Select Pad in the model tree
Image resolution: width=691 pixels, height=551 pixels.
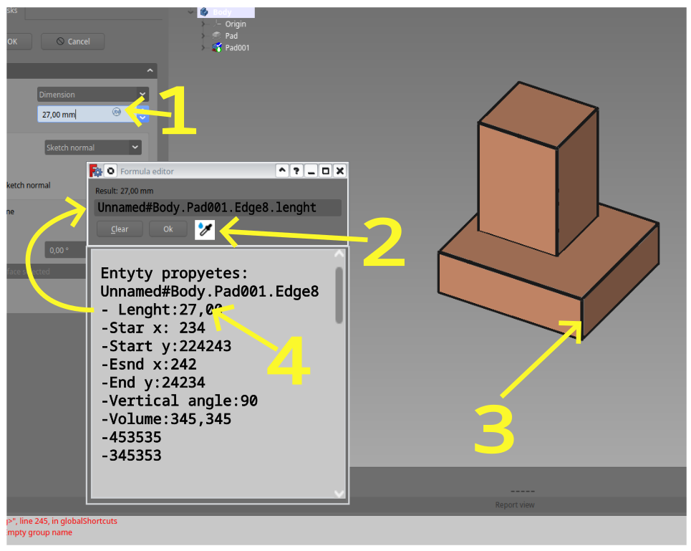[231, 36]
